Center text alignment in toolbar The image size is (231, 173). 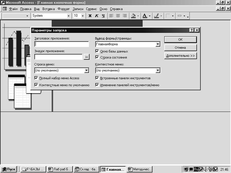click(118, 16)
